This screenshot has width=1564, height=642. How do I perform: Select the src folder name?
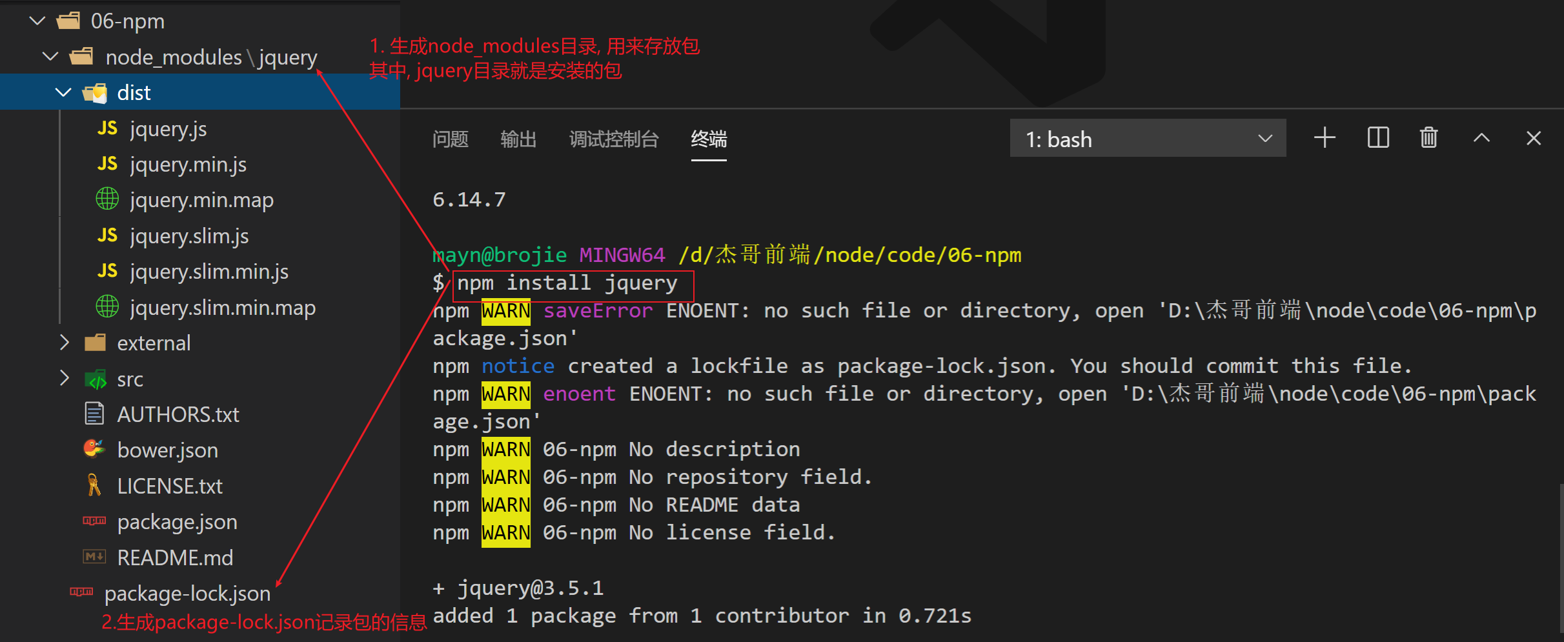point(130,379)
